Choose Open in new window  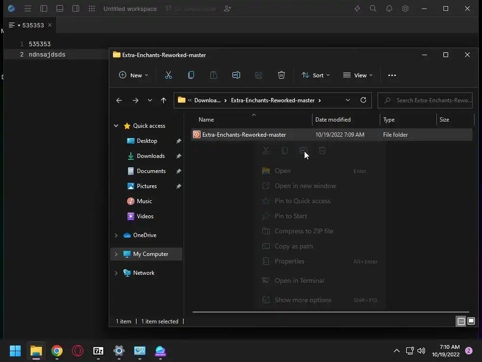click(x=320, y=186)
